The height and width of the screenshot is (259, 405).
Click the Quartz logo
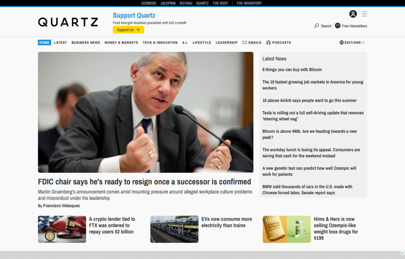68,22
